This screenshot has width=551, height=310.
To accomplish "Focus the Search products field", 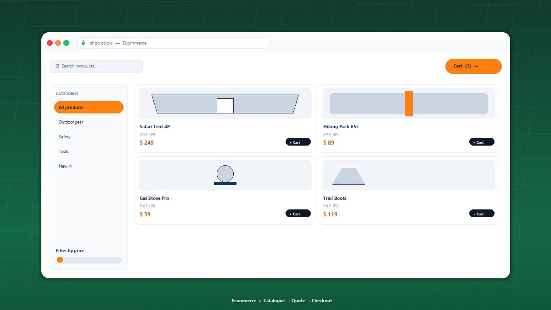I will point(96,66).
